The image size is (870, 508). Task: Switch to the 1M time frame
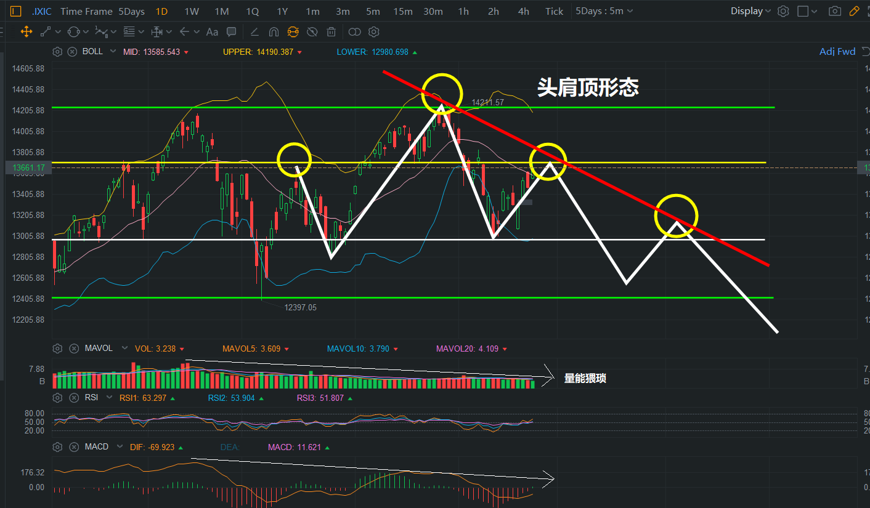pos(222,11)
